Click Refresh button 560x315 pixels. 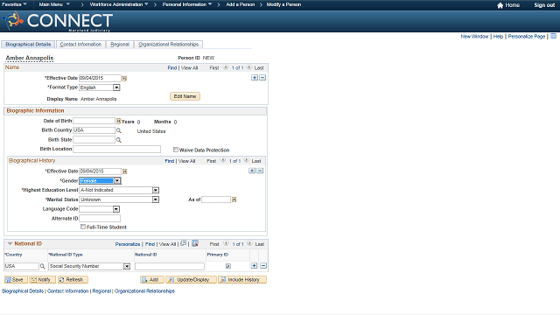coord(73,280)
